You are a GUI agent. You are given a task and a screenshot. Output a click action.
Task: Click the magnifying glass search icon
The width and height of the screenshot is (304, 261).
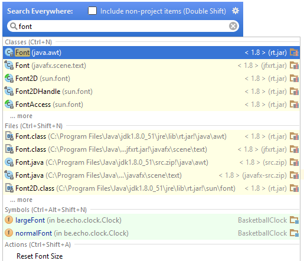click(x=14, y=26)
